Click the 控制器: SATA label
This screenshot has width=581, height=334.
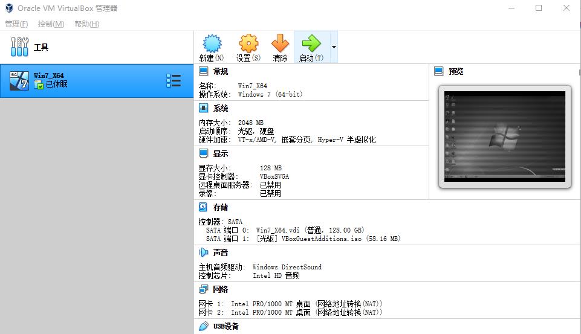(x=221, y=222)
